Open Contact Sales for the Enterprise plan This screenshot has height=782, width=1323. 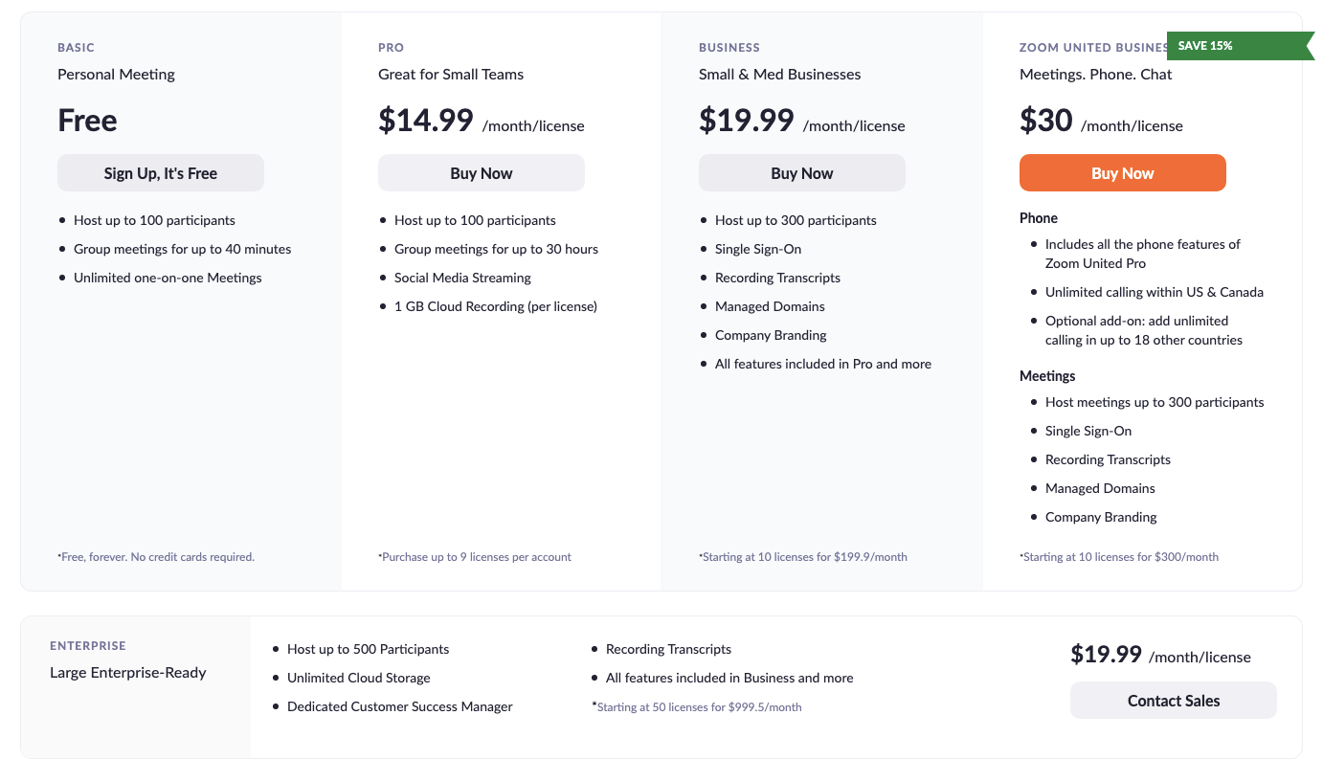pyautogui.click(x=1174, y=701)
